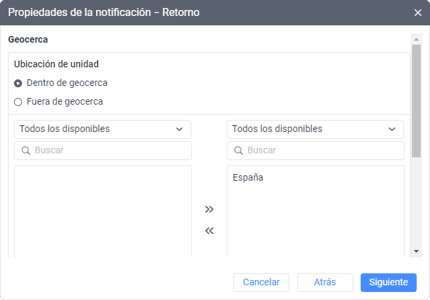Click the vertical scrollbar thumb
This screenshot has height=300, width=430.
pyautogui.click(x=417, y=100)
